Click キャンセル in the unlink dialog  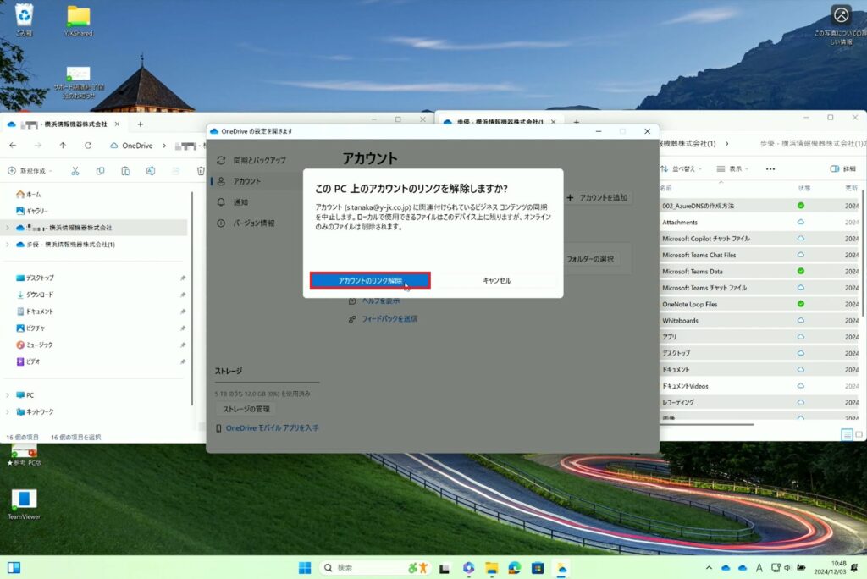tap(496, 280)
